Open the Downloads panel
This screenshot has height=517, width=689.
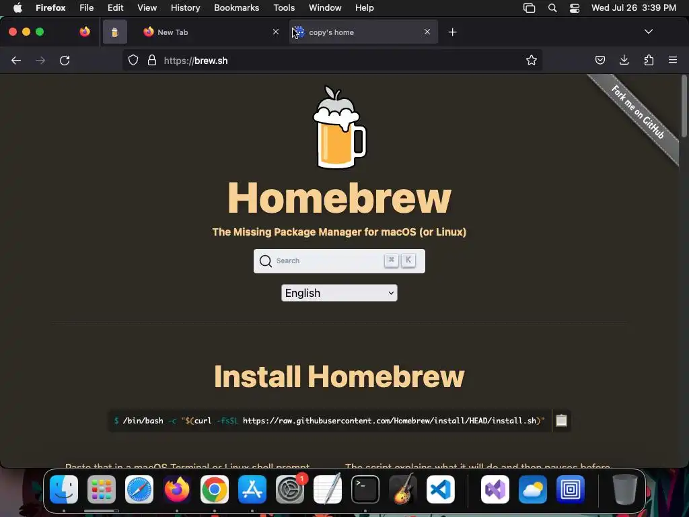[624, 60]
